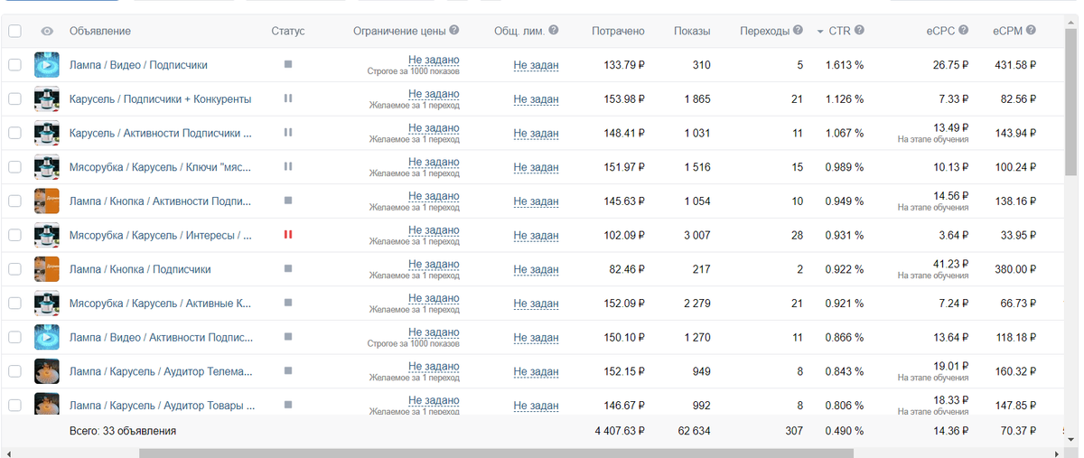Select checkbox for Мясорубка / Карусель / Интересы
The height and width of the screenshot is (458, 1084).
(x=14, y=235)
